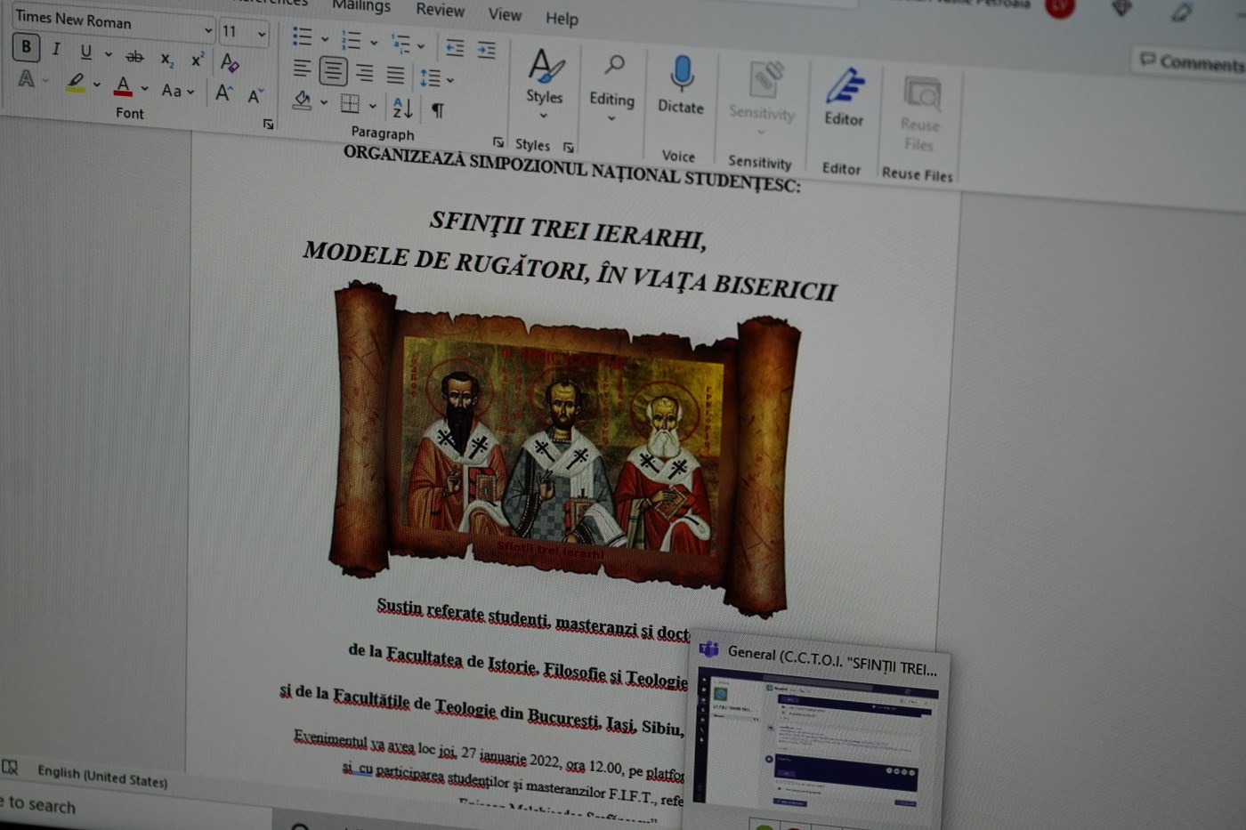Toggle Strikethrough formatting

pyautogui.click(x=134, y=57)
